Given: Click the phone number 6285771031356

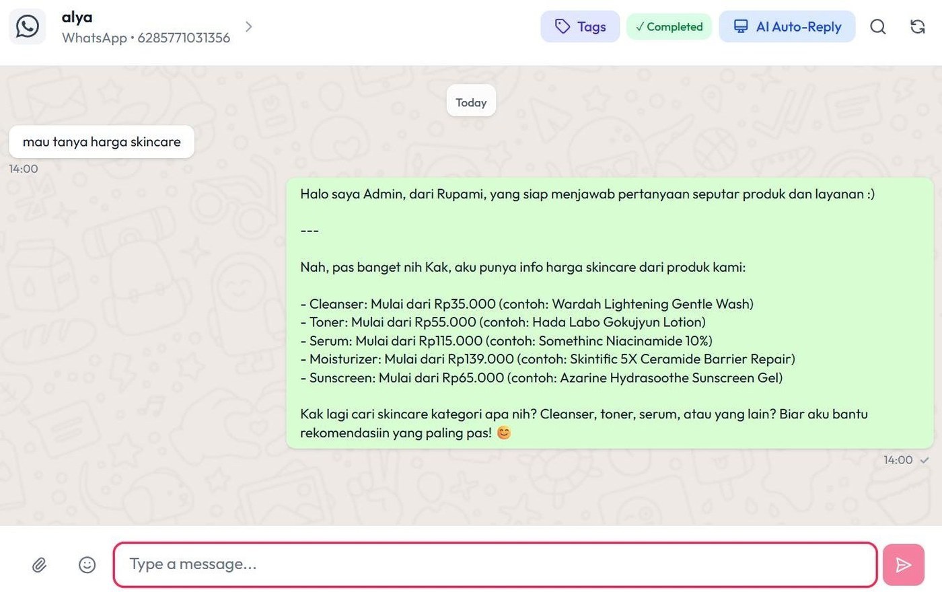Looking at the screenshot, I should 184,38.
